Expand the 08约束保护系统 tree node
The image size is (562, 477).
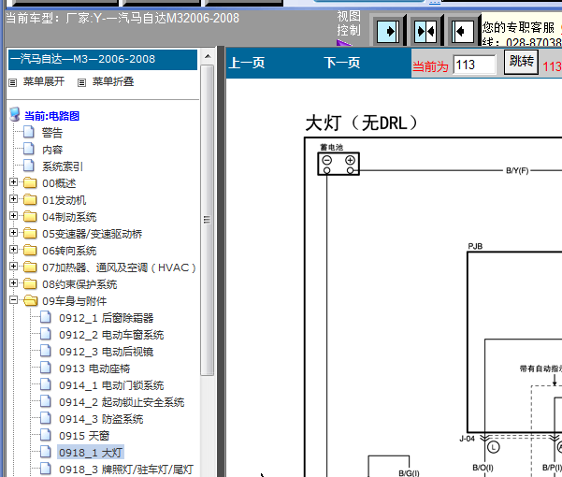(x=14, y=283)
